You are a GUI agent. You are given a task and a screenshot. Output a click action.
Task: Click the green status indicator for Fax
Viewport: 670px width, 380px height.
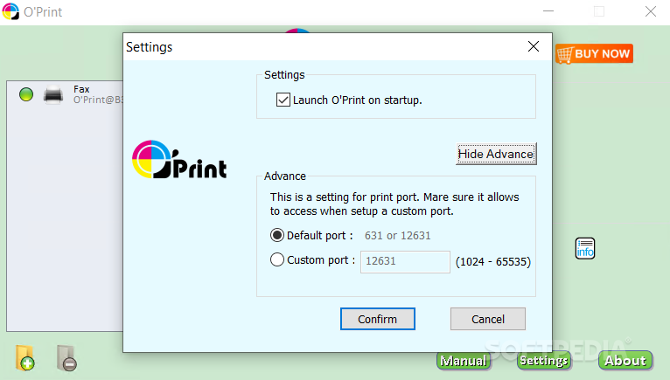(x=26, y=94)
